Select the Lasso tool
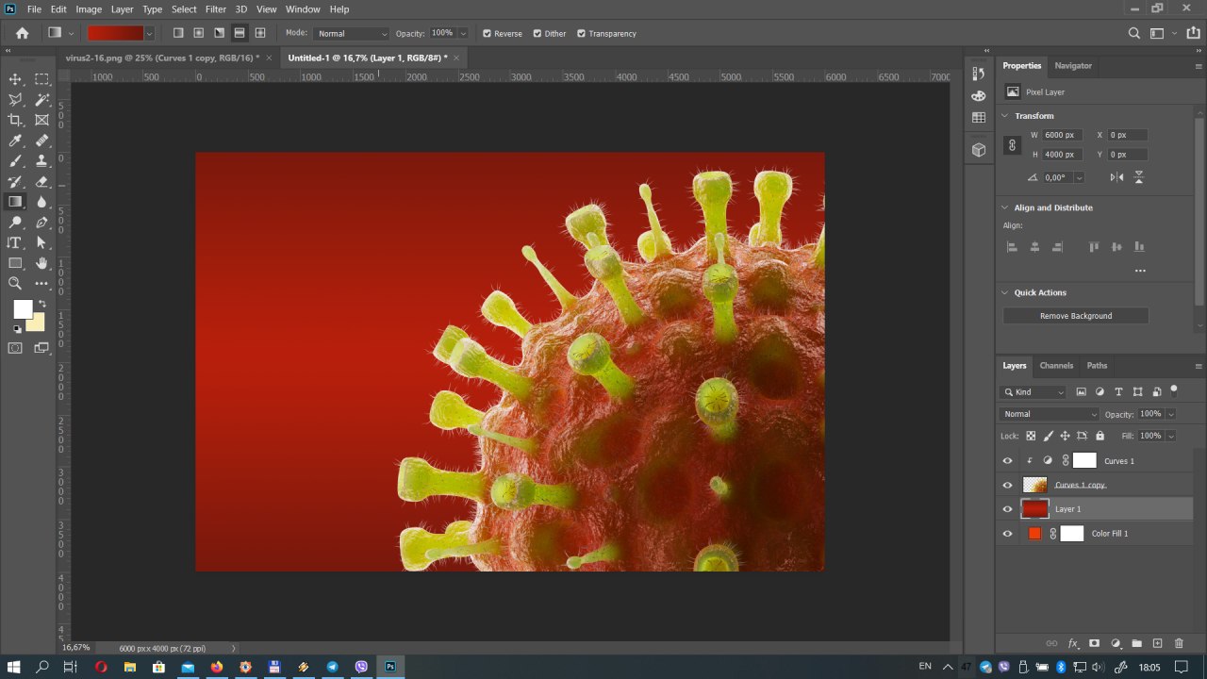 tap(15, 99)
